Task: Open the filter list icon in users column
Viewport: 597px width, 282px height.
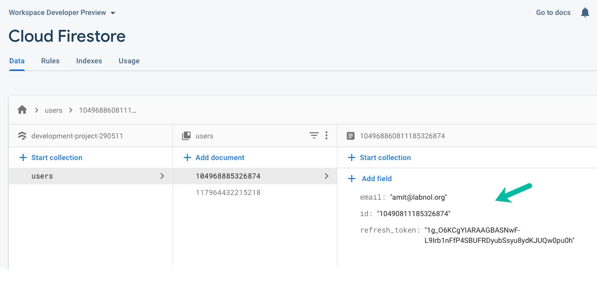Action: pos(314,135)
